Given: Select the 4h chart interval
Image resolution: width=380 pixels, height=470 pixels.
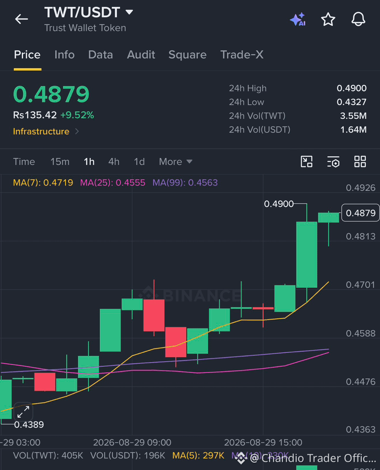Looking at the screenshot, I should pos(114,162).
